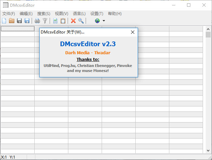Viewport: 212px width, 160px height.
Task: Save using the black floppy disk icon
Action: (x=19, y=21)
